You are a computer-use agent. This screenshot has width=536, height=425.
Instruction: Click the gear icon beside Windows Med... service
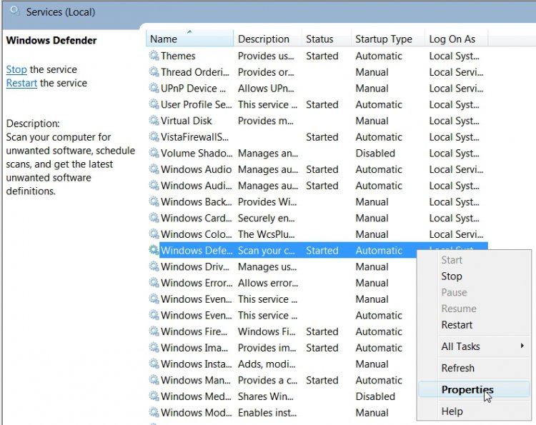pos(154,396)
